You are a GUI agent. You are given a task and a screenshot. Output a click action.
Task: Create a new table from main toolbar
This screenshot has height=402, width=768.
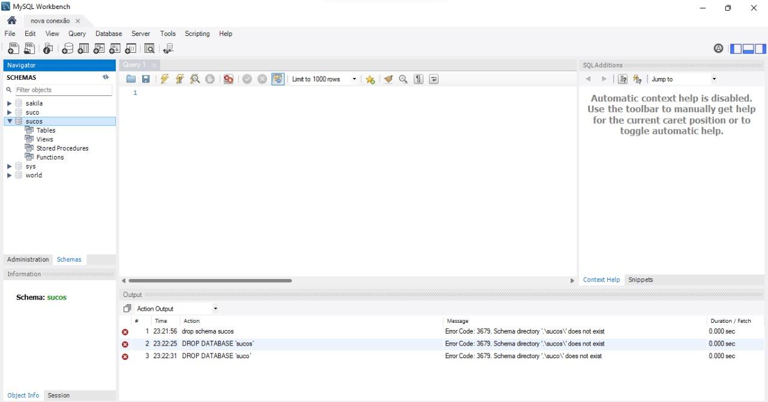[83, 49]
